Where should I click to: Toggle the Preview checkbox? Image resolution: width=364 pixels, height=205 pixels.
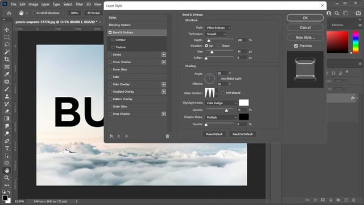click(x=296, y=46)
